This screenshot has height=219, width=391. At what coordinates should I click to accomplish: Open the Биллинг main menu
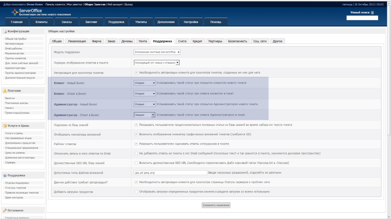pos(91,22)
